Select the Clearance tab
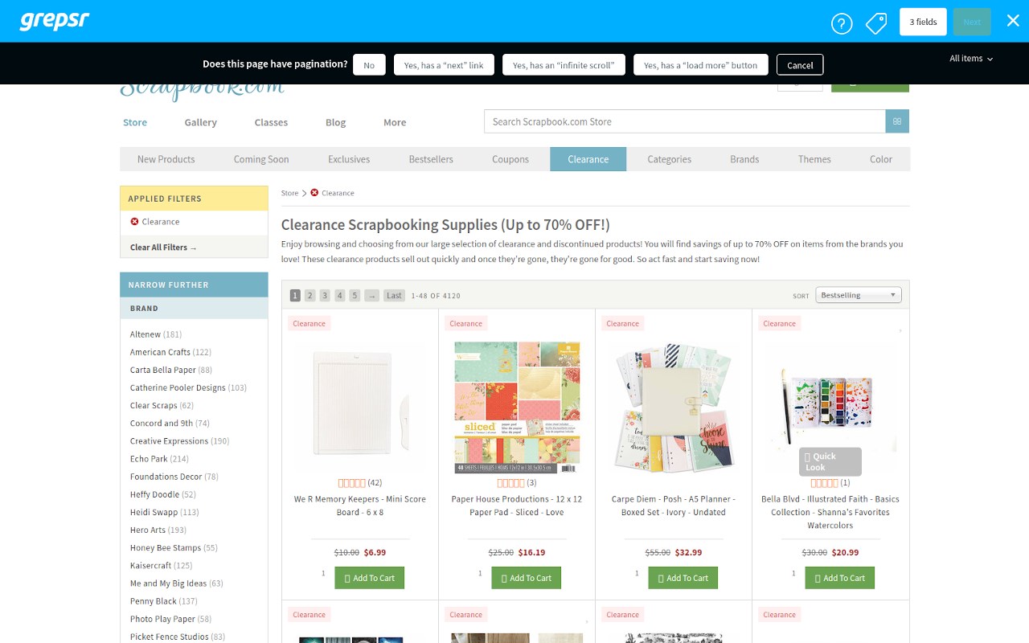Viewport: 1029px width, 643px height. coord(588,159)
